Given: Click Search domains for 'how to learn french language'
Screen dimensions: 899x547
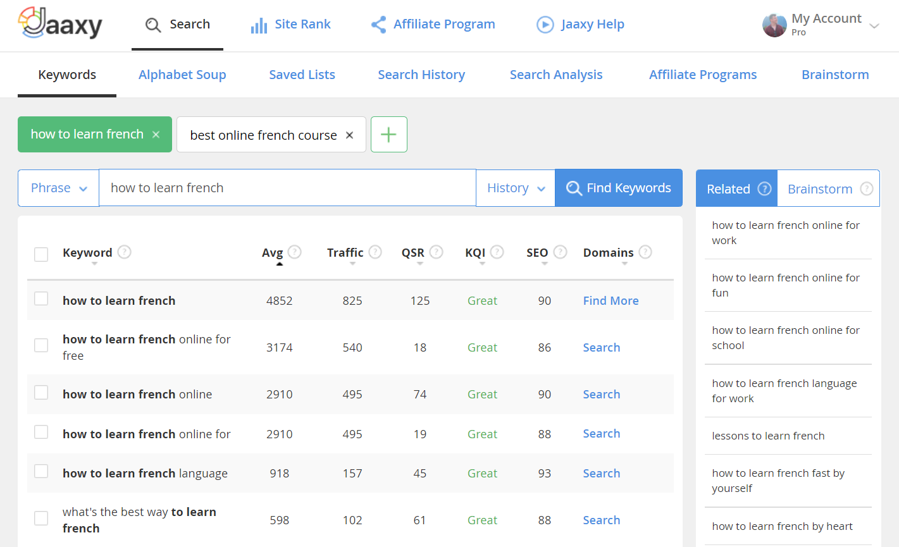Looking at the screenshot, I should 602,473.
